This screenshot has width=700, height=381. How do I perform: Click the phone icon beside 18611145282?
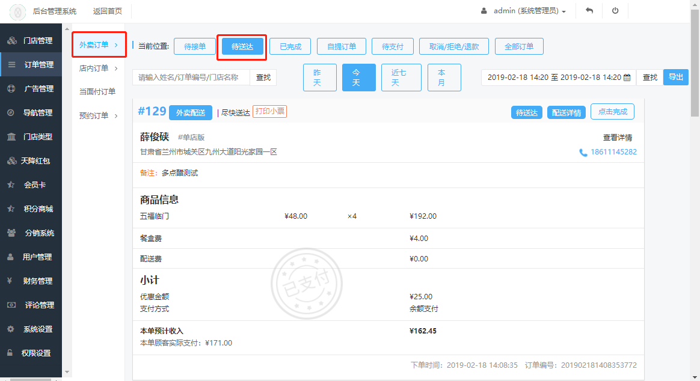(583, 153)
